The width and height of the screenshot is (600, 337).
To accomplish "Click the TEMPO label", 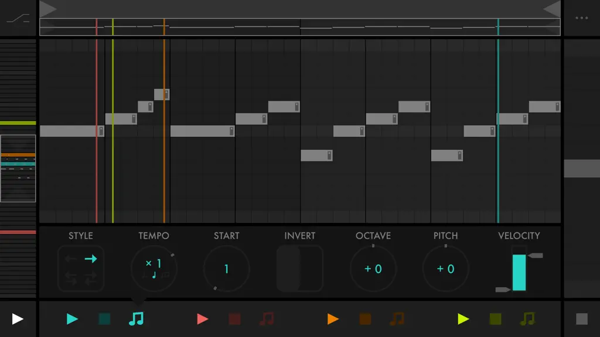I will (154, 236).
